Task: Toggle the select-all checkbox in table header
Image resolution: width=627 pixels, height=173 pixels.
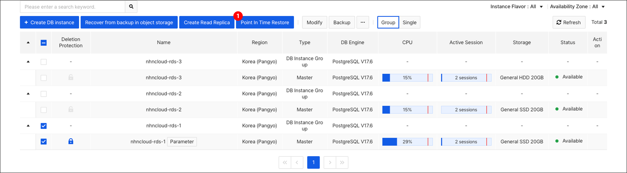Action: (43, 43)
